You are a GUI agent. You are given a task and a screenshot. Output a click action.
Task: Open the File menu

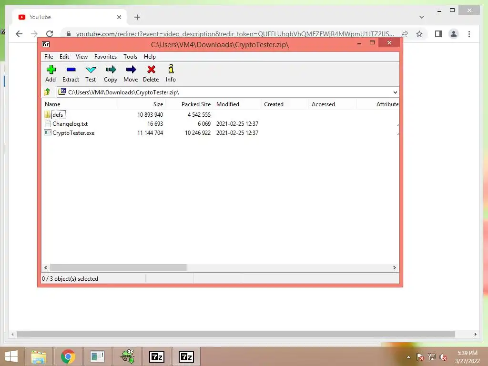click(49, 57)
